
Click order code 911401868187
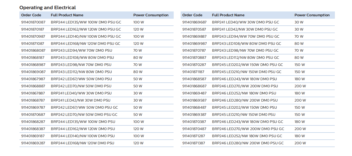pos(33,58)
